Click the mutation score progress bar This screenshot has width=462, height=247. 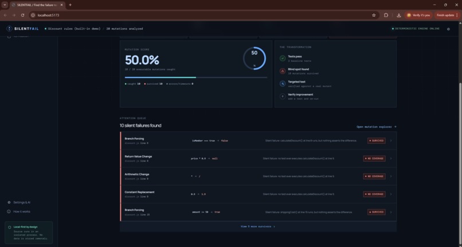pyautogui.click(x=196, y=77)
